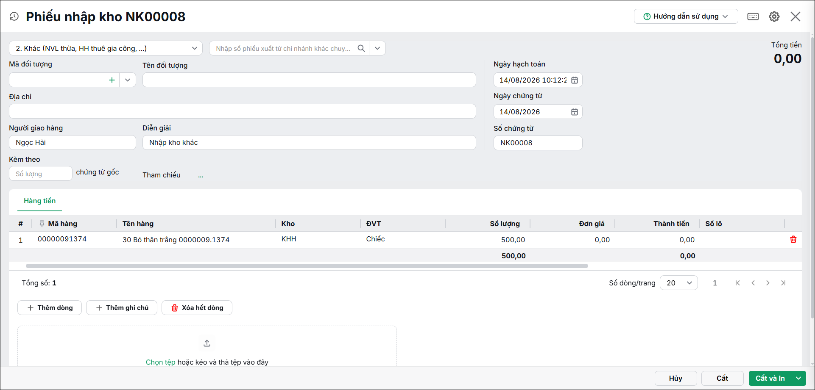Click the Cất và In button
This screenshot has height=390, width=815.
click(770, 378)
